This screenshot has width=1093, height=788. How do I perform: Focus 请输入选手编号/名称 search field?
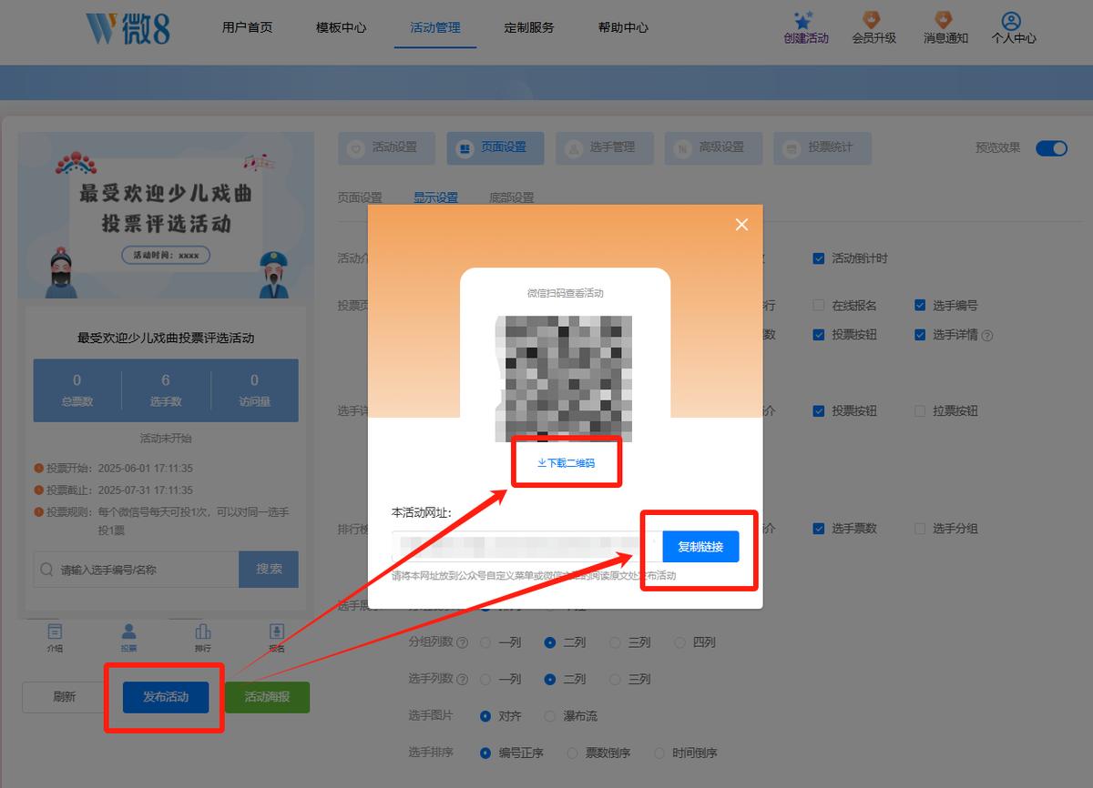pyautogui.click(x=137, y=570)
